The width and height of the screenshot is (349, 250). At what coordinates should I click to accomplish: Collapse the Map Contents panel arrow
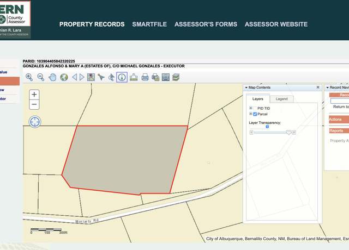[246, 87]
